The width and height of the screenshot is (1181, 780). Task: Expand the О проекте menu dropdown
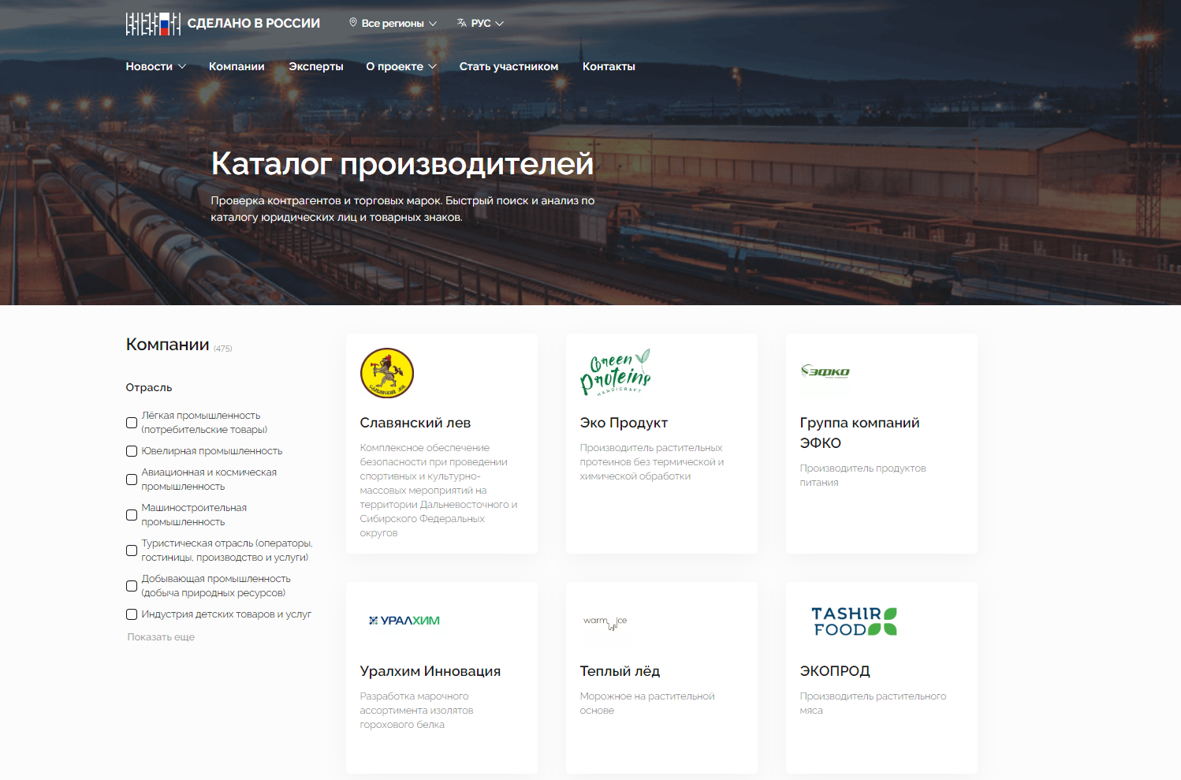click(x=401, y=66)
